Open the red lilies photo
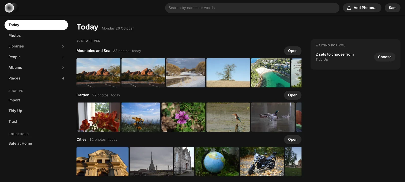The height and width of the screenshot is (182, 405). 98,117
